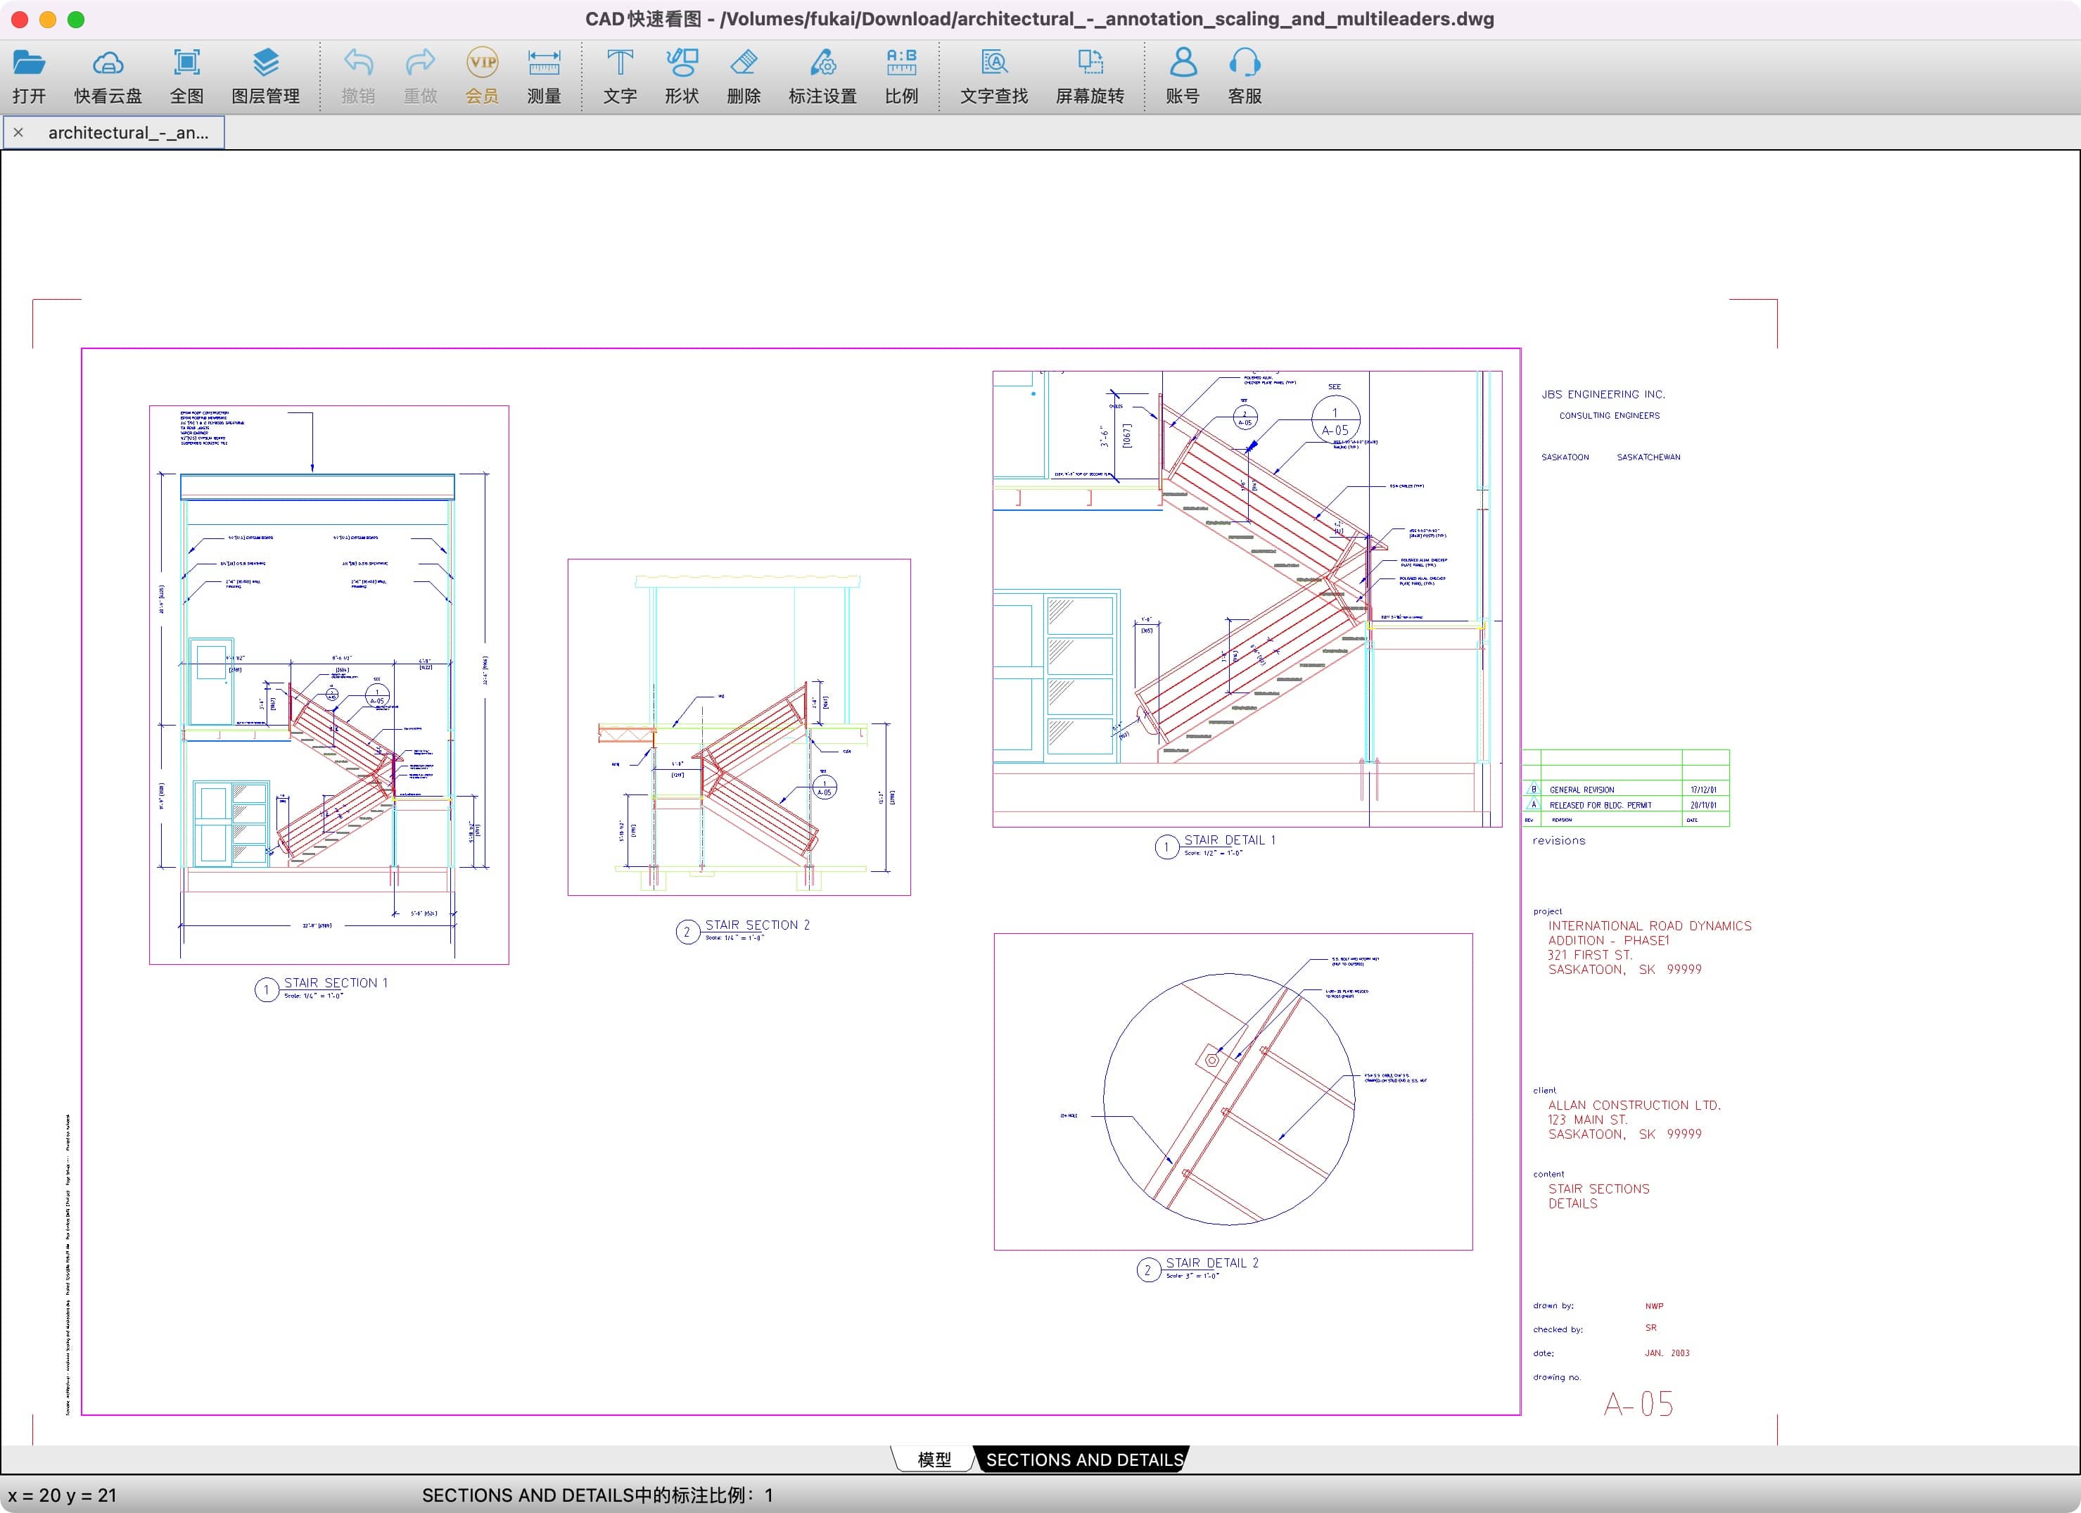This screenshot has width=2081, height=1513.
Task: Close the architectural_-_an... file tab
Action: coord(18,133)
